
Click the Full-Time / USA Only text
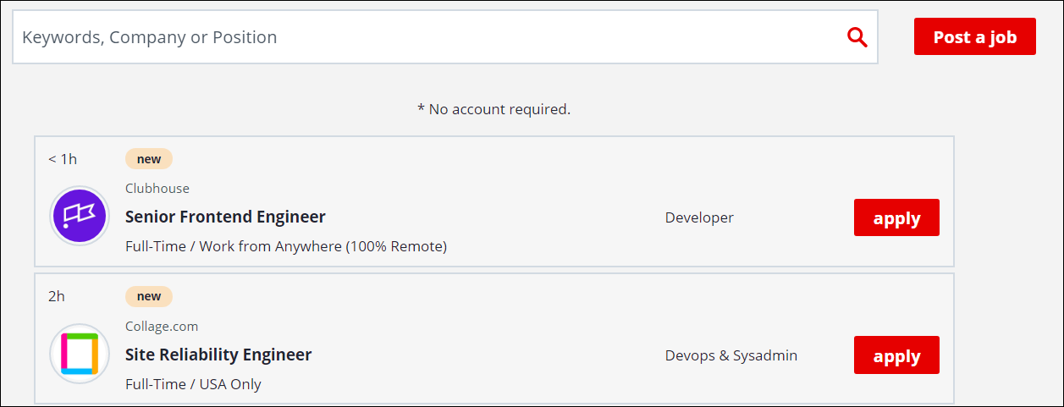click(193, 384)
